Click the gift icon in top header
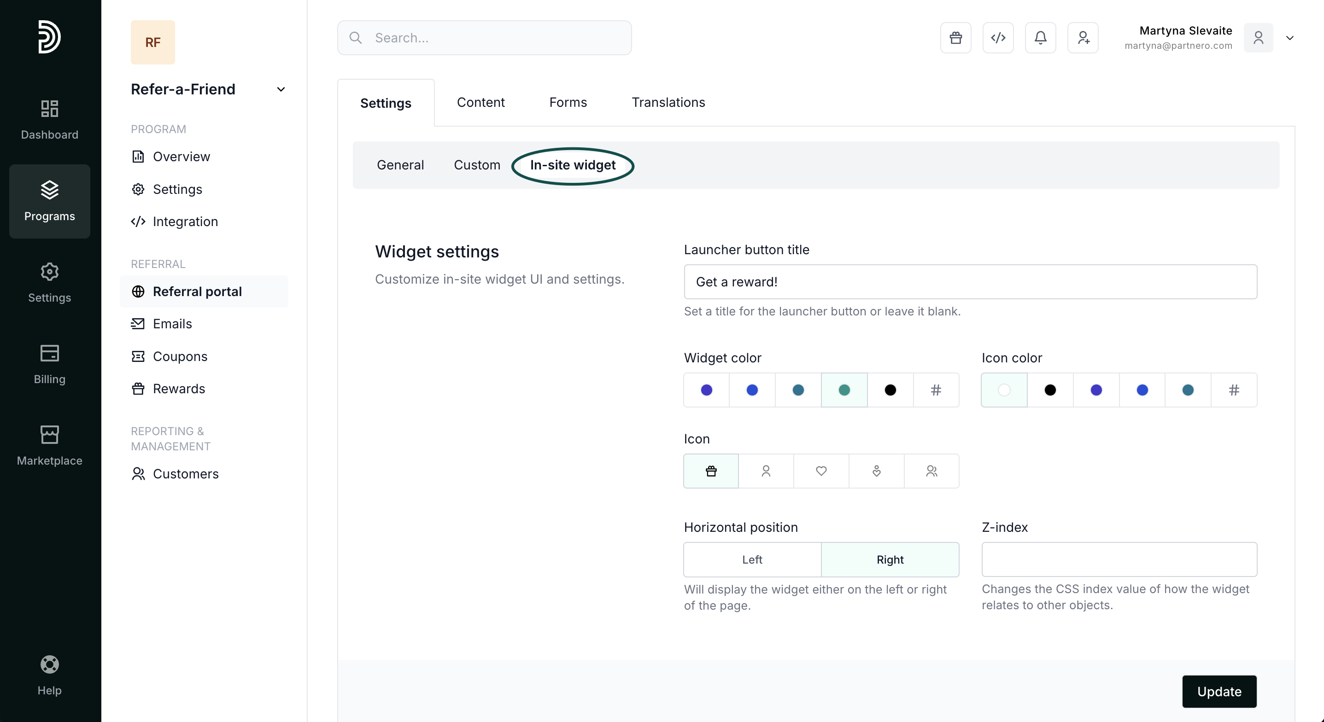Viewport: 1324px width, 722px height. coord(955,37)
